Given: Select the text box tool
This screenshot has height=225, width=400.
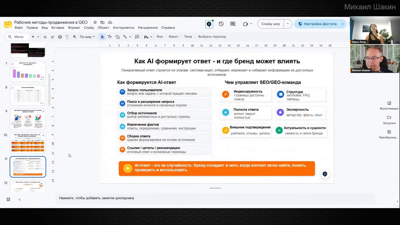Looking at the screenshot, I should point(110,37).
